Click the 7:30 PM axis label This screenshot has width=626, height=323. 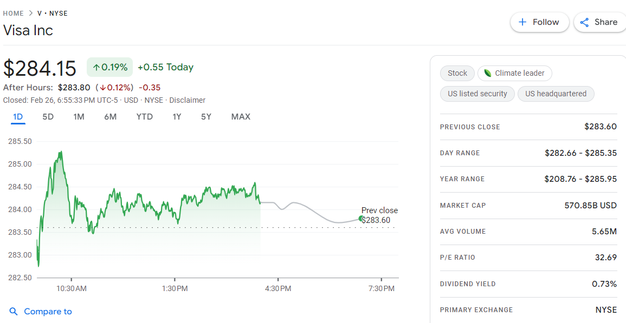coord(382,289)
